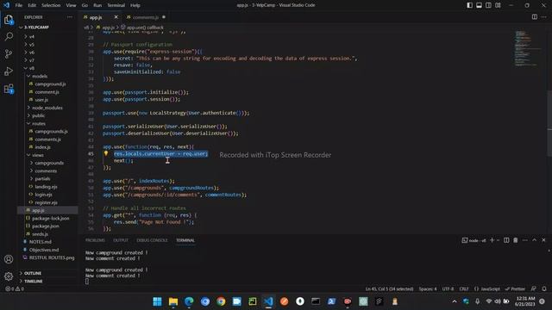Open RESTFUL ROUTES.png file
Screen dimensions: 552x310
click(x=52, y=257)
